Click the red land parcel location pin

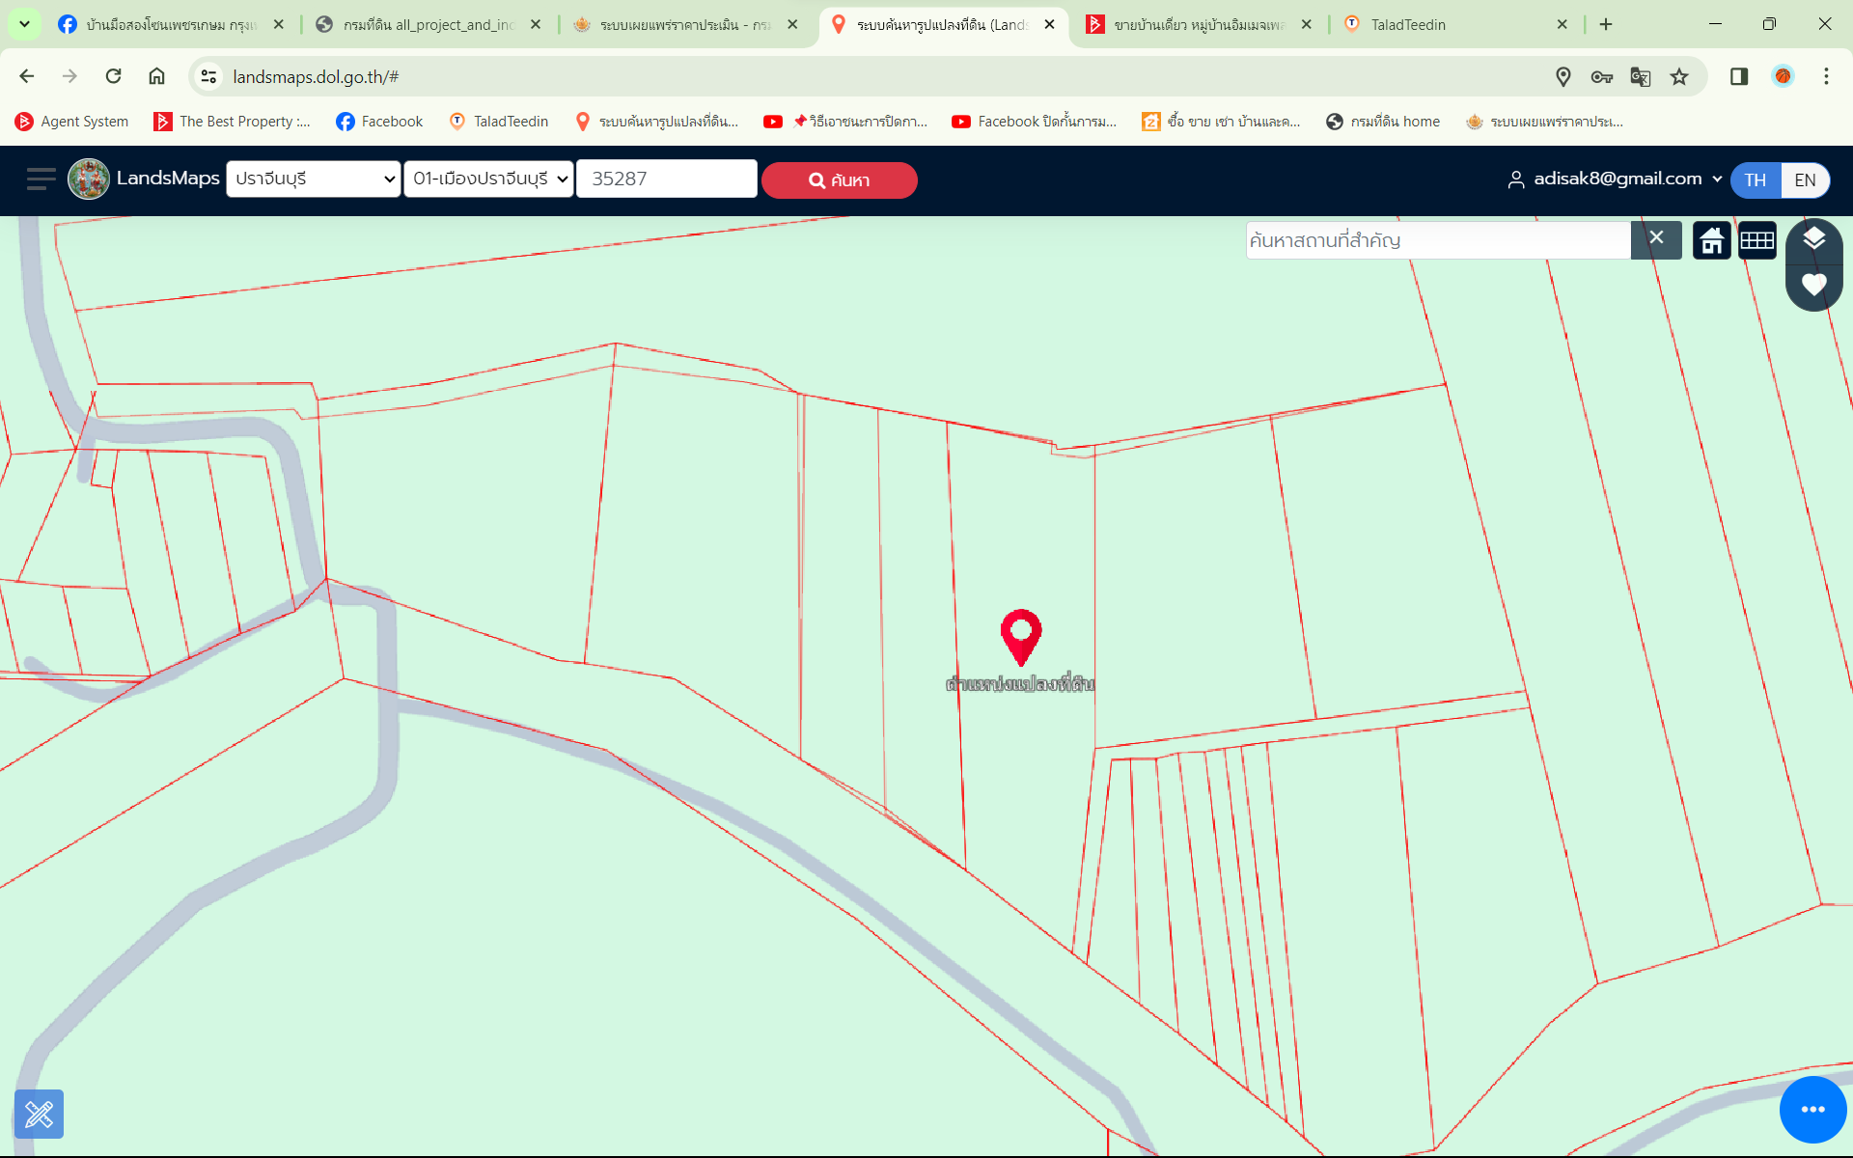tap(1020, 637)
